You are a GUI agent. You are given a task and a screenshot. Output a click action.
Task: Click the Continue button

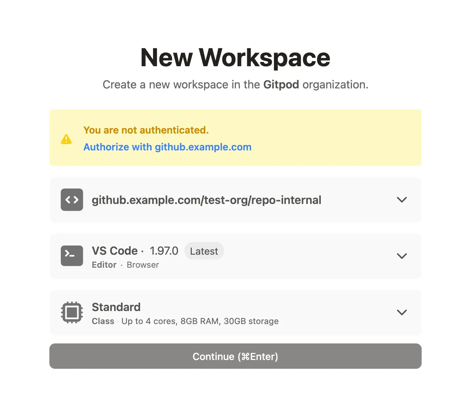235,356
